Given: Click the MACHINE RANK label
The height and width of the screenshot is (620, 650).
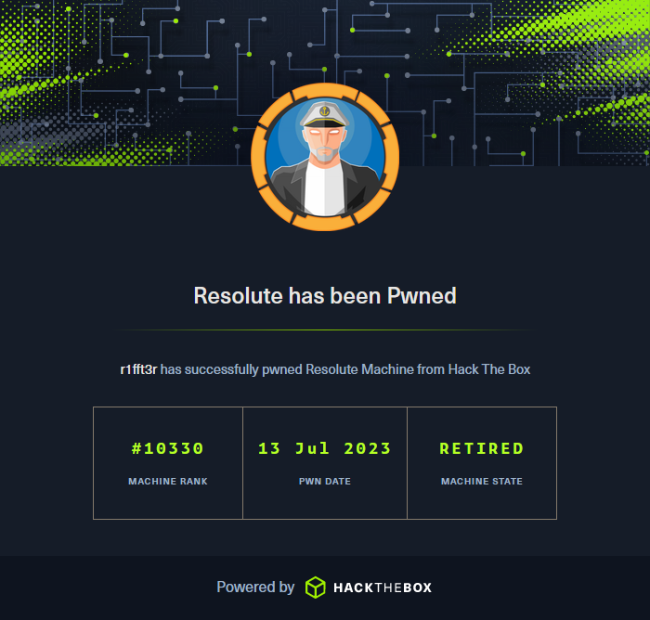Looking at the screenshot, I should point(168,481).
